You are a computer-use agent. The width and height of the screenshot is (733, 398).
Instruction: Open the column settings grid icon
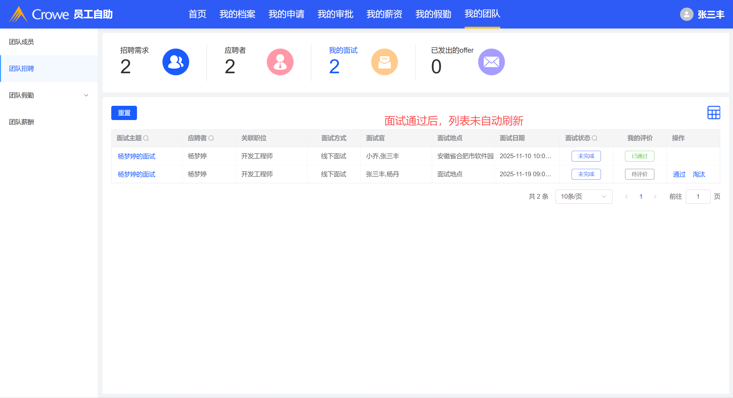(x=713, y=113)
